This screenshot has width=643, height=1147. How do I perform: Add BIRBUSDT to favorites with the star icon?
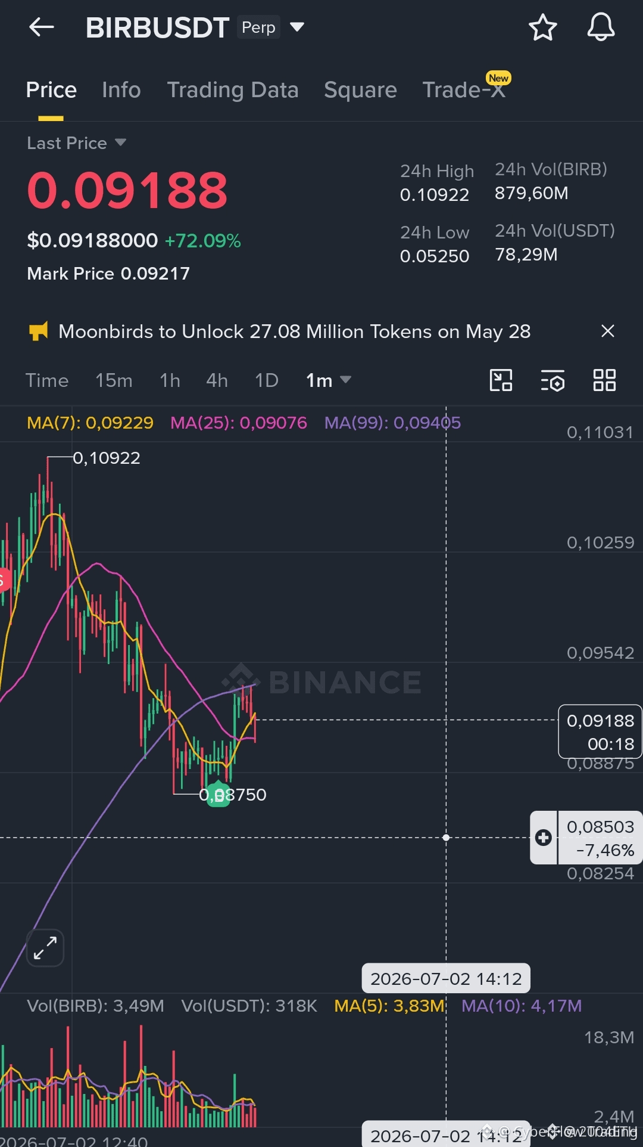pyautogui.click(x=542, y=27)
